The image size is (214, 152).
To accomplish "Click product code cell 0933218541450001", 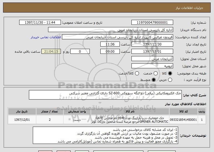I will pos(183,120).
